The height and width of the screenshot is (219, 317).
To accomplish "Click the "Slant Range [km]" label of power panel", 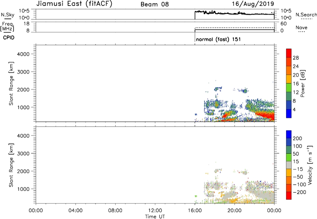I will click(x=11, y=83).
